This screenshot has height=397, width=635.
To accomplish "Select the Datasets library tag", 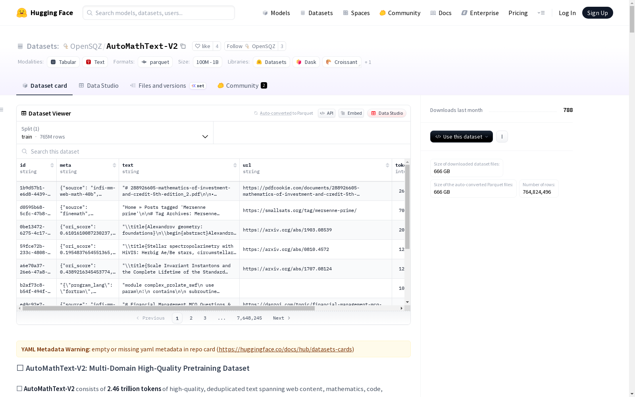I will [x=271, y=62].
